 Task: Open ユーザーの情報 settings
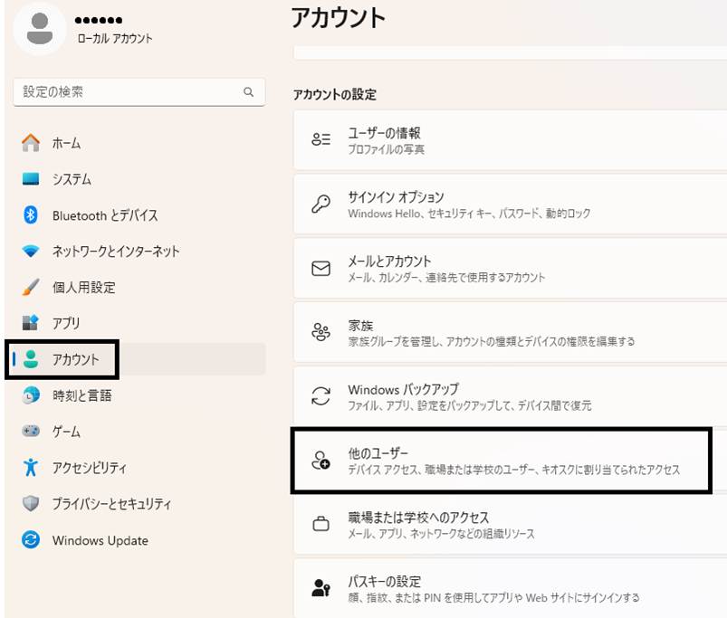(x=510, y=140)
